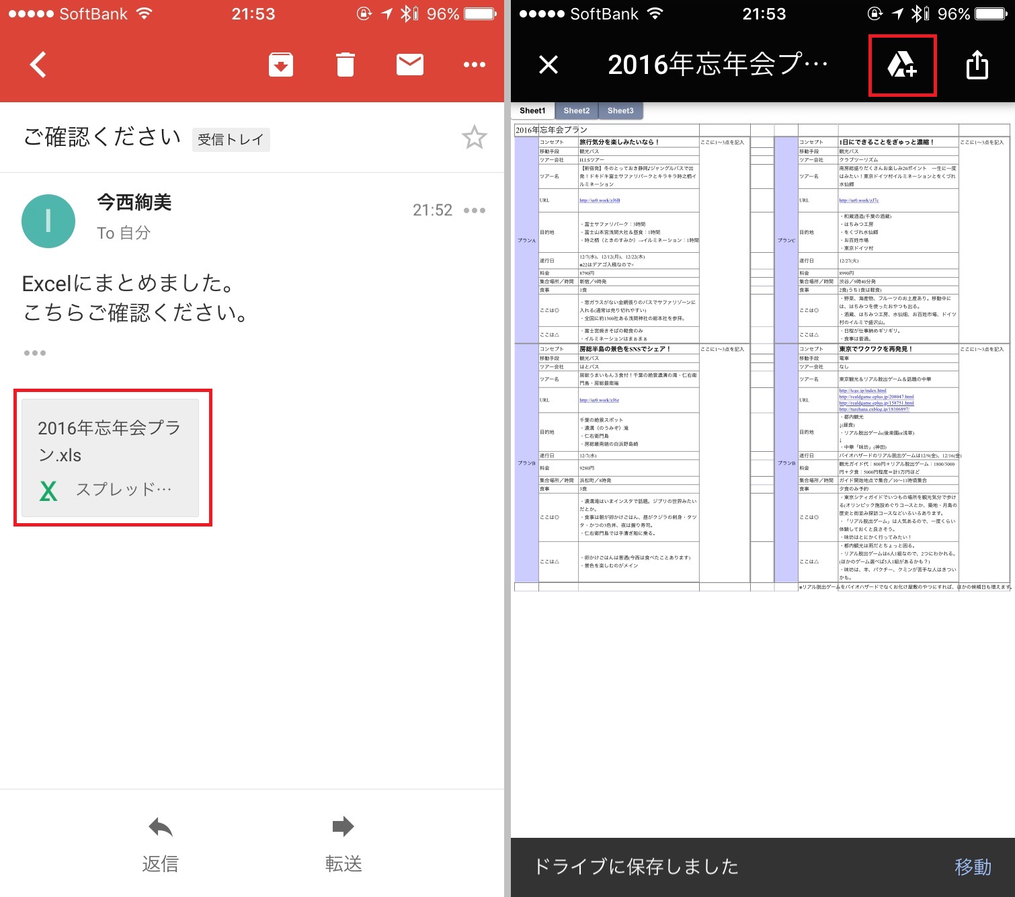Save file with the Add to Drive icon
This screenshot has height=897, width=1015.
tap(902, 65)
